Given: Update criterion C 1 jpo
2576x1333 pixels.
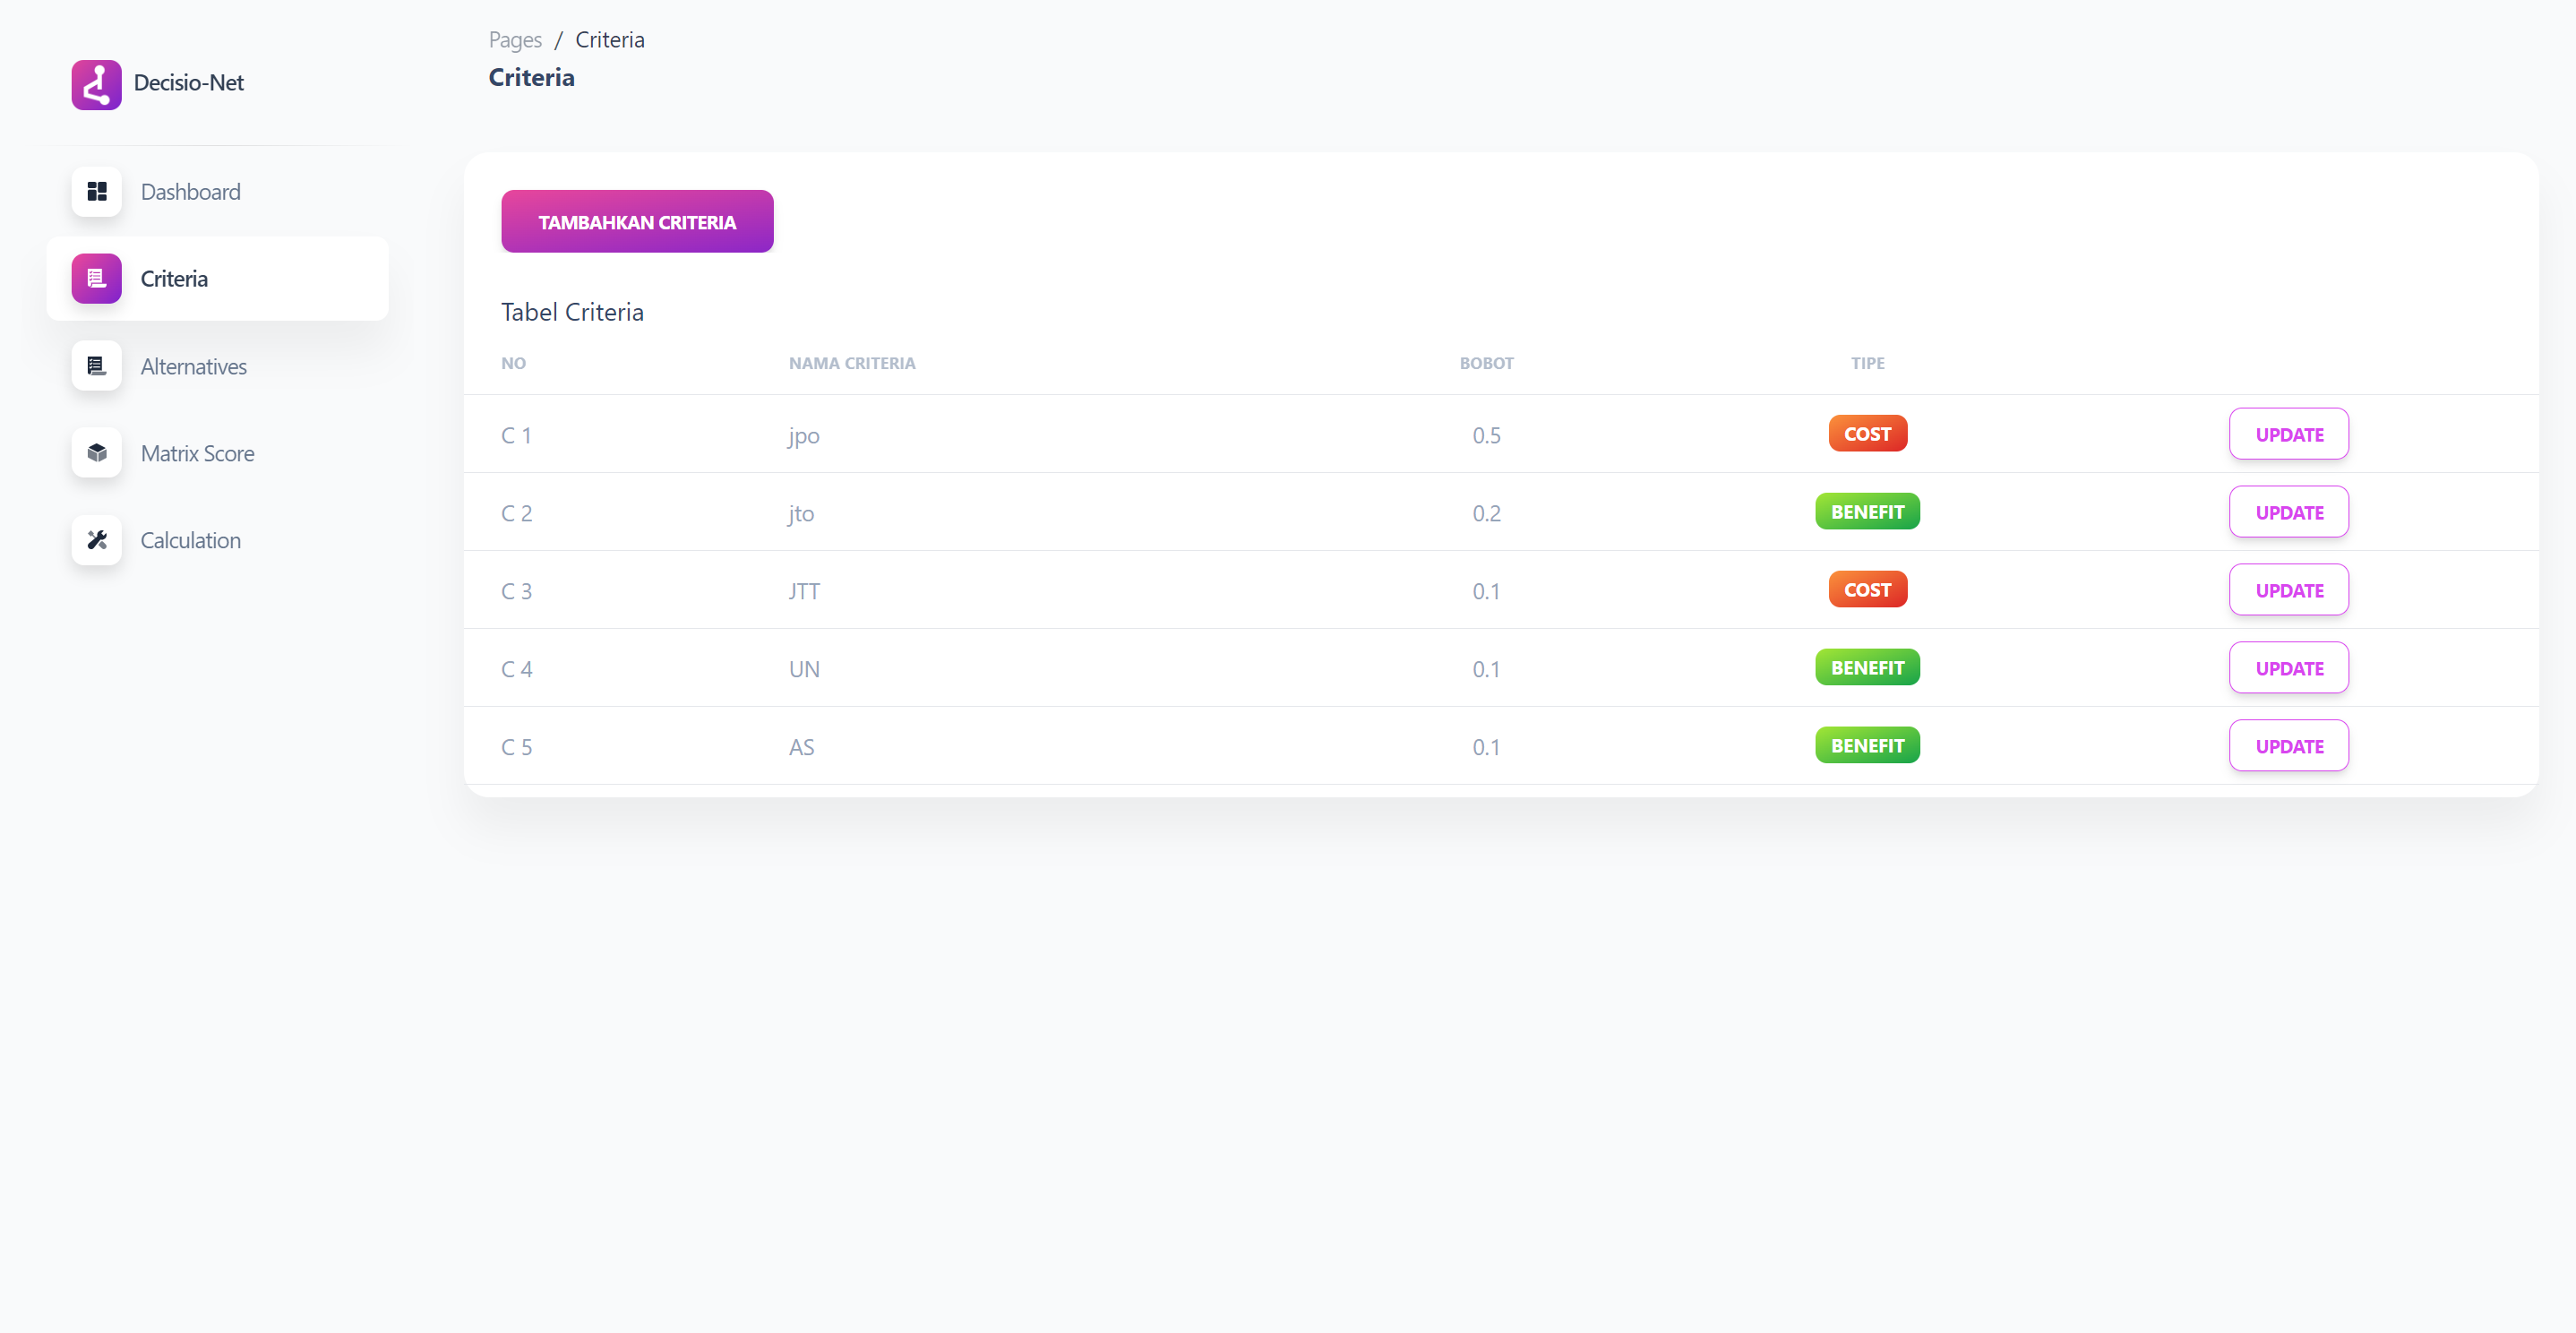Looking at the screenshot, I should pos(2288,434).
